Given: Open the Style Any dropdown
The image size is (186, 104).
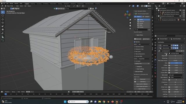Looking at the screenshot, I should [x=144, y=44].
